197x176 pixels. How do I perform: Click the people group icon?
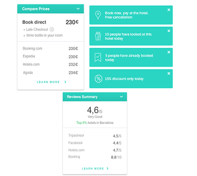tap(98, 36)
